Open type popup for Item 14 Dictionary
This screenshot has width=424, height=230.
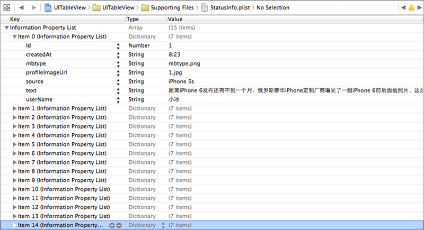[163, 225]
